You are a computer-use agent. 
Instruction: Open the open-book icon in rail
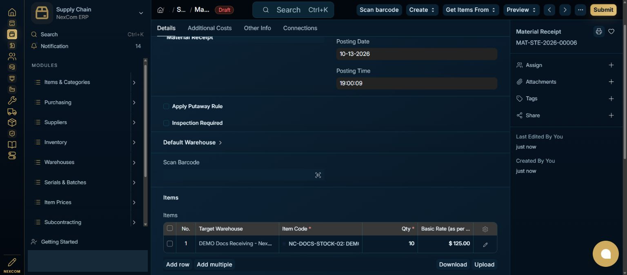(12, 144)
